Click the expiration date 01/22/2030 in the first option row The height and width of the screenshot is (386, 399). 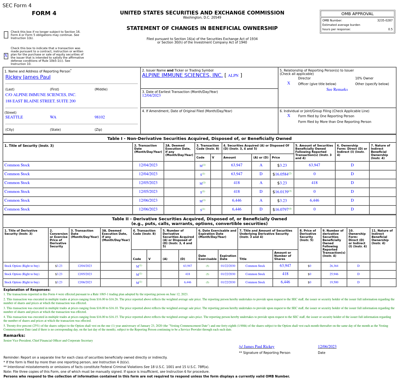tap(228, 266)
